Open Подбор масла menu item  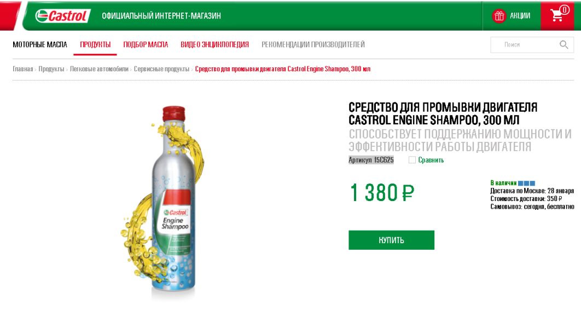146,44
